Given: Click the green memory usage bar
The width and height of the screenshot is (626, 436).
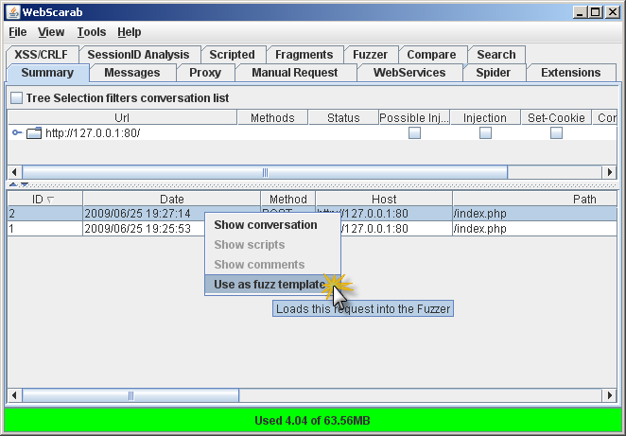Looking at the screenshot, I should [x=312, y=421].
